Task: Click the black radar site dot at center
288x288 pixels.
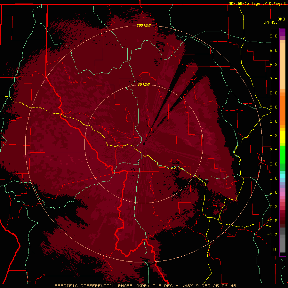Action: coord(144,144)
